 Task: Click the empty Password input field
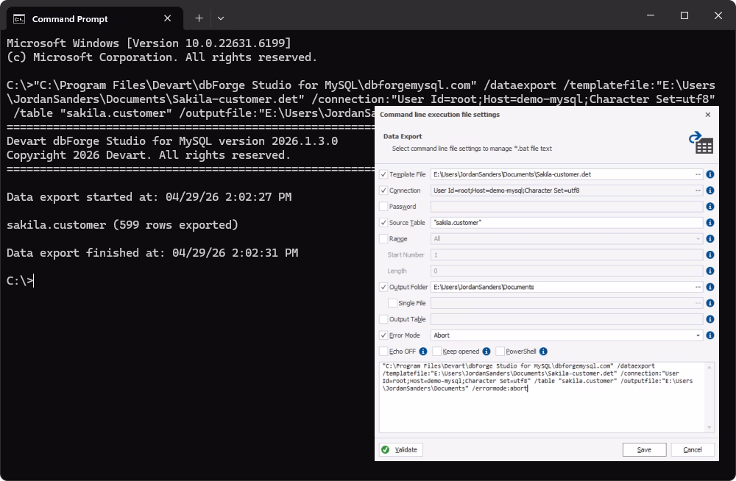tap(567, 207)
